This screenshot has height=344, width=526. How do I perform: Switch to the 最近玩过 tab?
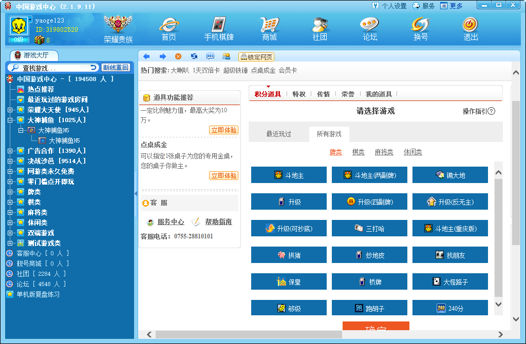tap(278, 134)
